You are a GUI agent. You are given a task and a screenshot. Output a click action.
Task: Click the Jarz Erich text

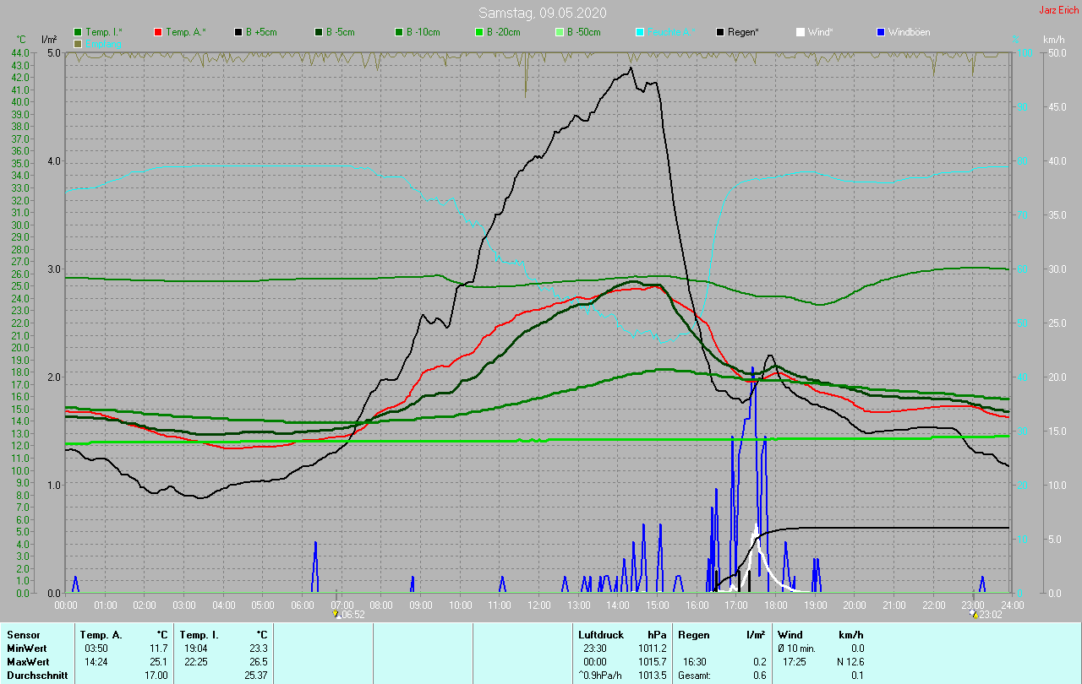tap(1058, 10)
